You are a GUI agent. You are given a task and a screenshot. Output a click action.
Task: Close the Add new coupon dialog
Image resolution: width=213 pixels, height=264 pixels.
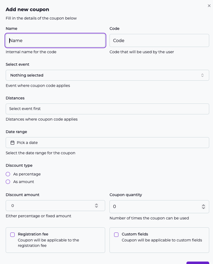(209, 6)
